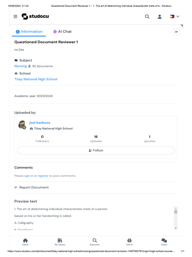Open the user account icon
This screenshot has width=192, height=257.
click(159, 17)
